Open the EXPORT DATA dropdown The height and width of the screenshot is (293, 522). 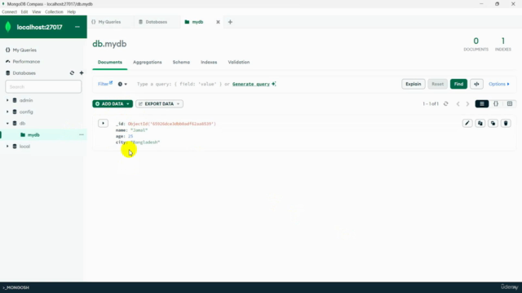(x=160, y=104)
